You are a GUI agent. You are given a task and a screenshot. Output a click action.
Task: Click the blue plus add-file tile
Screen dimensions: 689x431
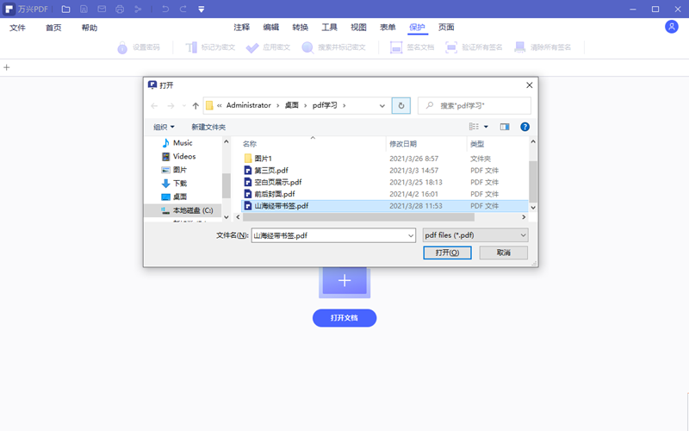pos(344,281)
